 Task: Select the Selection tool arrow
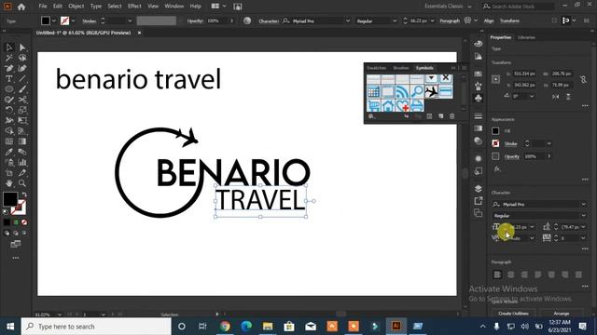point(9,47)
